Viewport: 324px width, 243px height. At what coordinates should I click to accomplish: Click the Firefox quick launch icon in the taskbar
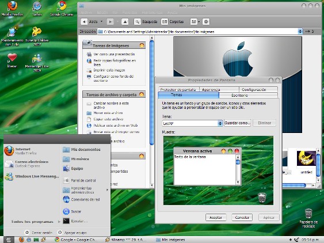click(x=21, y=240)
